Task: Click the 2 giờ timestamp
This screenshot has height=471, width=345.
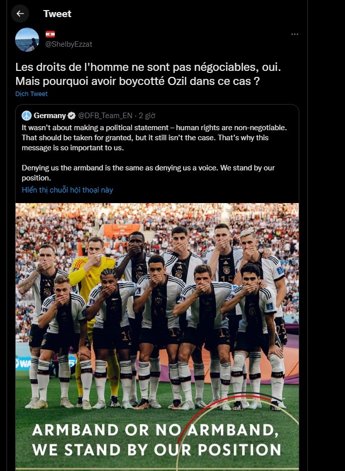Action: [x=147, y=116]
